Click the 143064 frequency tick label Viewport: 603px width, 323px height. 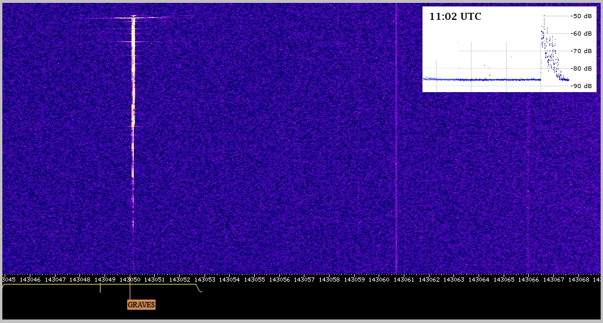pyautogui.click(x=479, y=280)
